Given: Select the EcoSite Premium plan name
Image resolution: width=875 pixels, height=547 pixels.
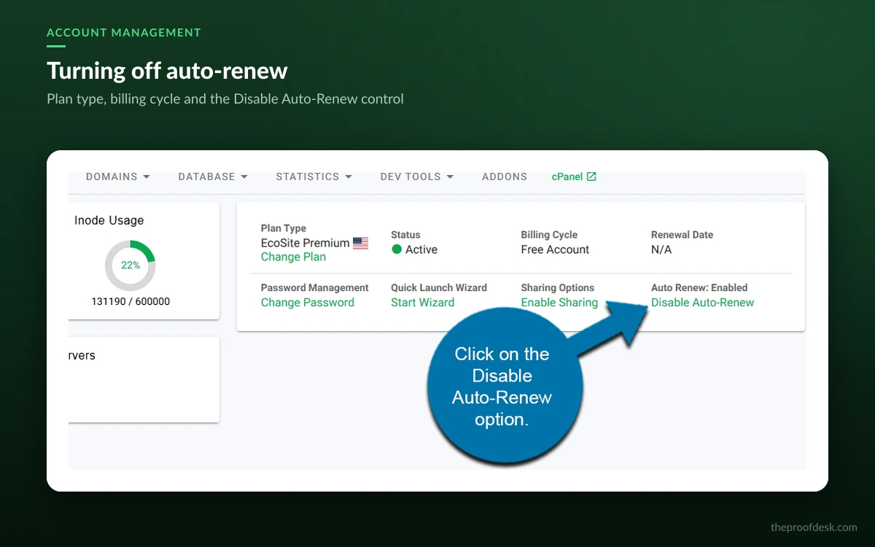Looking at the screenshot, I should tap(306, 243).
